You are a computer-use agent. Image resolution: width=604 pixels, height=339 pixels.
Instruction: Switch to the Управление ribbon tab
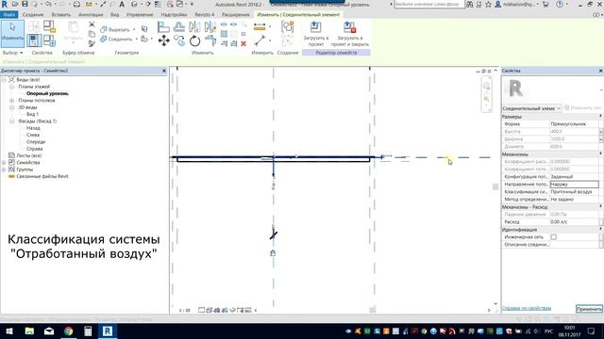[x=140, y=15]
